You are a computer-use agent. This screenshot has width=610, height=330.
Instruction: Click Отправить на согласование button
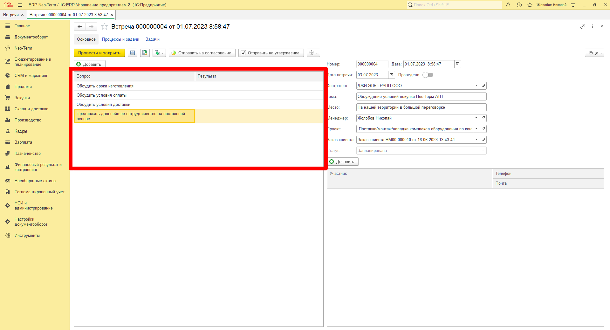[202, 53]
